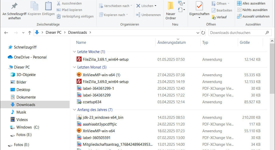Viewport: 275px width, 150px height.
Task: Go back with the back arrow
Action: coord(6,33)
